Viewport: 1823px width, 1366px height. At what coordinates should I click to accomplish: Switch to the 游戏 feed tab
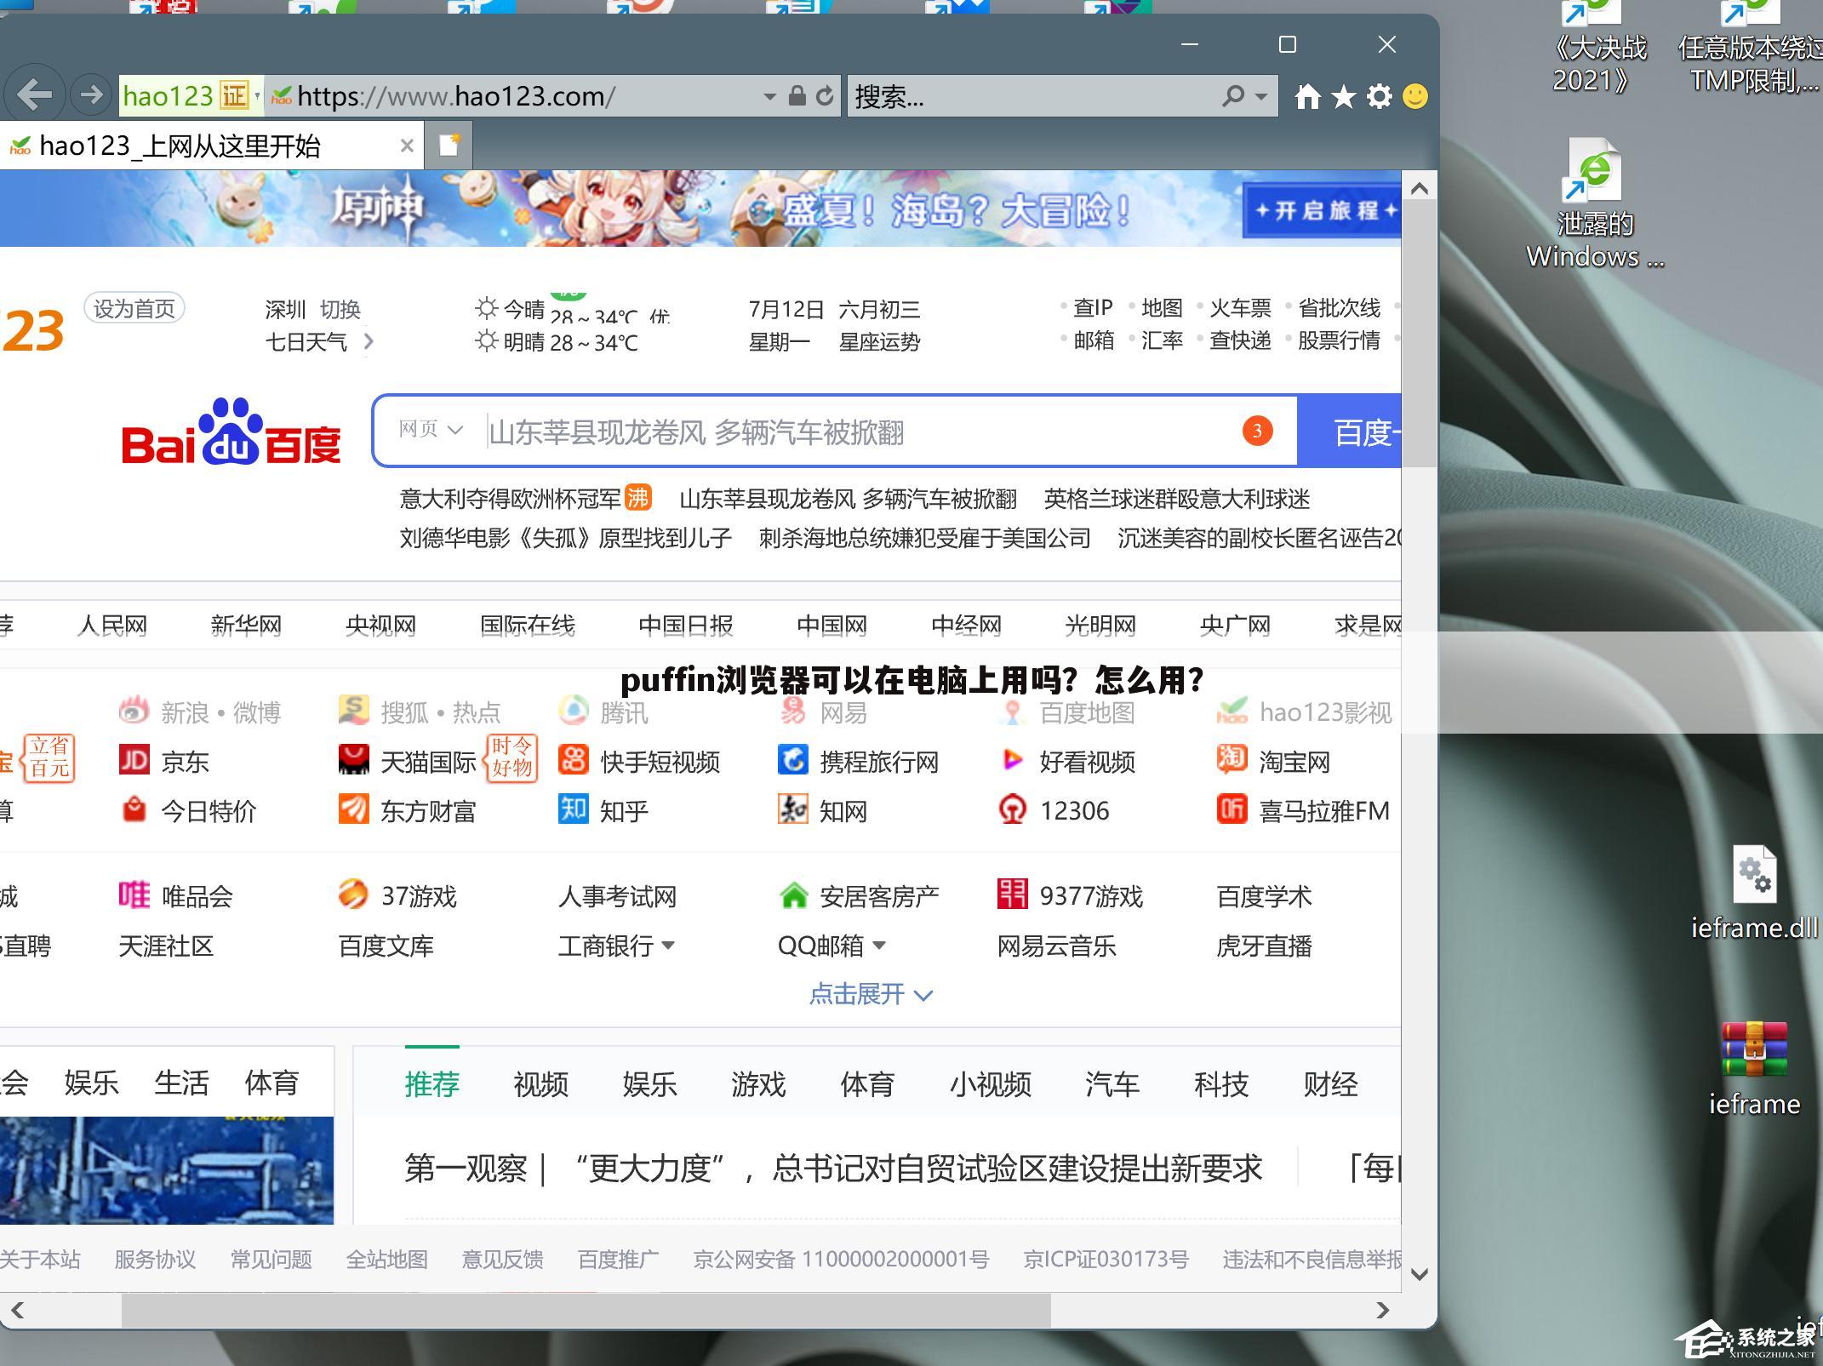point(758,1083)
